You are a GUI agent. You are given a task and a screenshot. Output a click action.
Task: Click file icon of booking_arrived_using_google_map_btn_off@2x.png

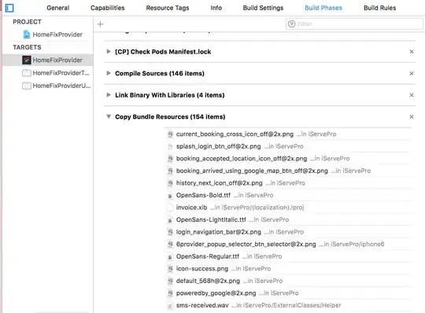point(170,171)
